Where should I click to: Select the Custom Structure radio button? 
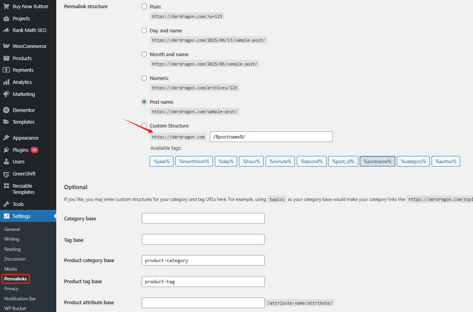pos(144,126)
